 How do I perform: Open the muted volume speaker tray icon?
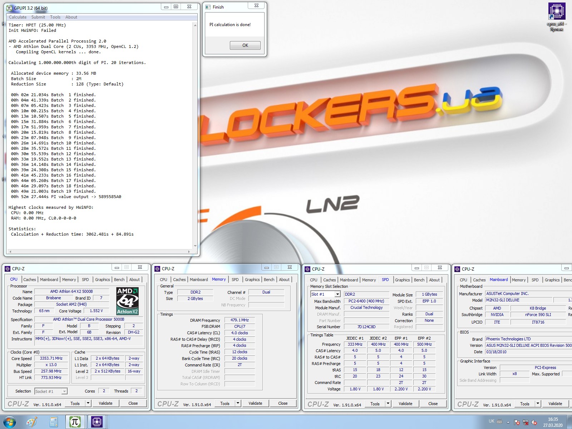[534, 422]
